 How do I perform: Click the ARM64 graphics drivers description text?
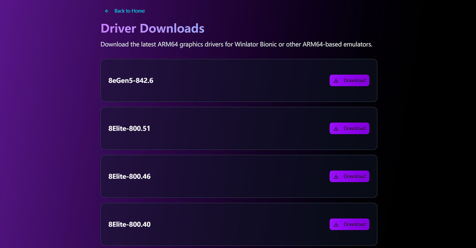[x=236, y=45]
